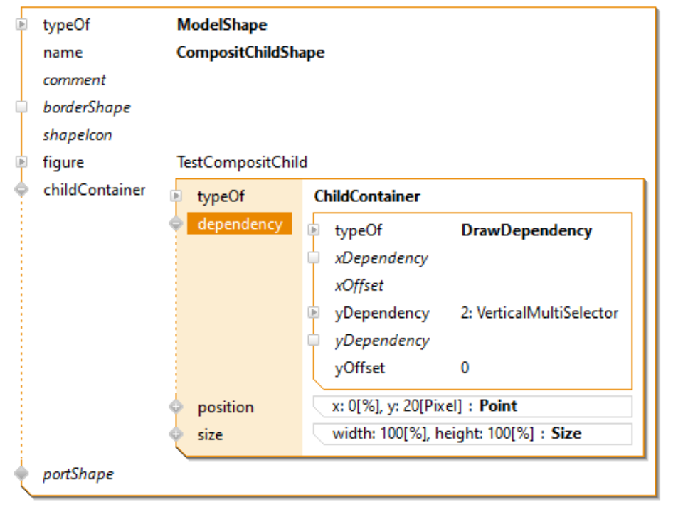The height and width of the screenshot is (512, 683).
Task: Select the CompositChildShape name value
Action: 250,53
